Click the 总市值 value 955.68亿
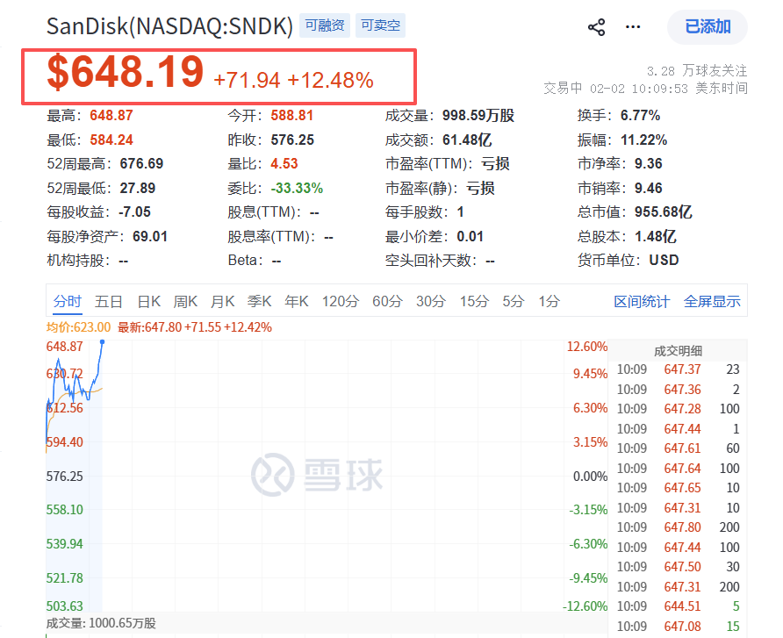 click(663, 212)
